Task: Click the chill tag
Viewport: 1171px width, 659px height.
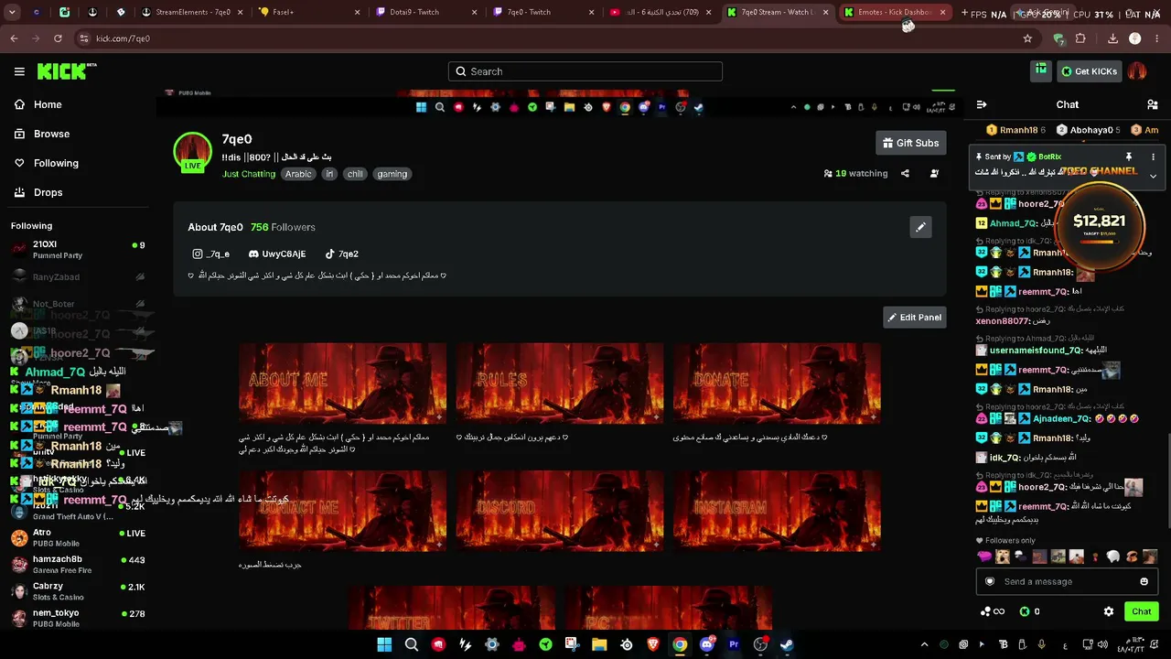Action: pyautogui.click(x=355, y=174)
